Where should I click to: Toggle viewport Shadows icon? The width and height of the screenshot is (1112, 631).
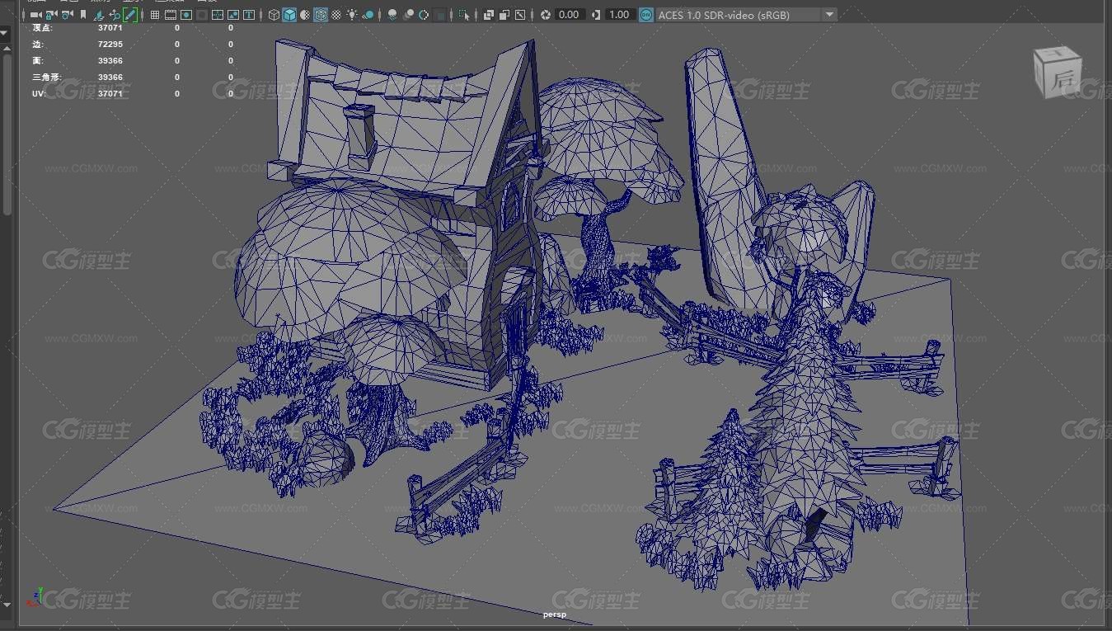[368, 15]
